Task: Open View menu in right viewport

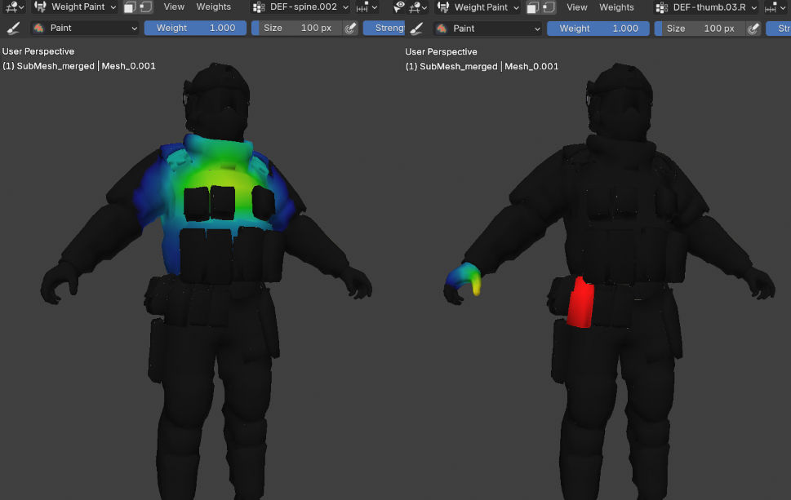Action: coord(577,7)
